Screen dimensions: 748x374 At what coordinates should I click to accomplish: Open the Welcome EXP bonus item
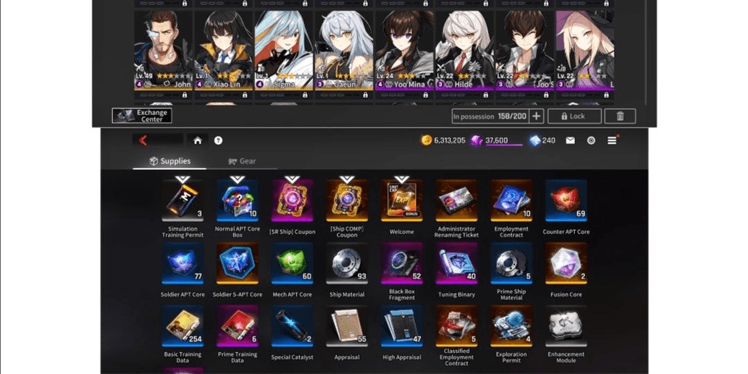pyautogui.click(x=402, y=200)
